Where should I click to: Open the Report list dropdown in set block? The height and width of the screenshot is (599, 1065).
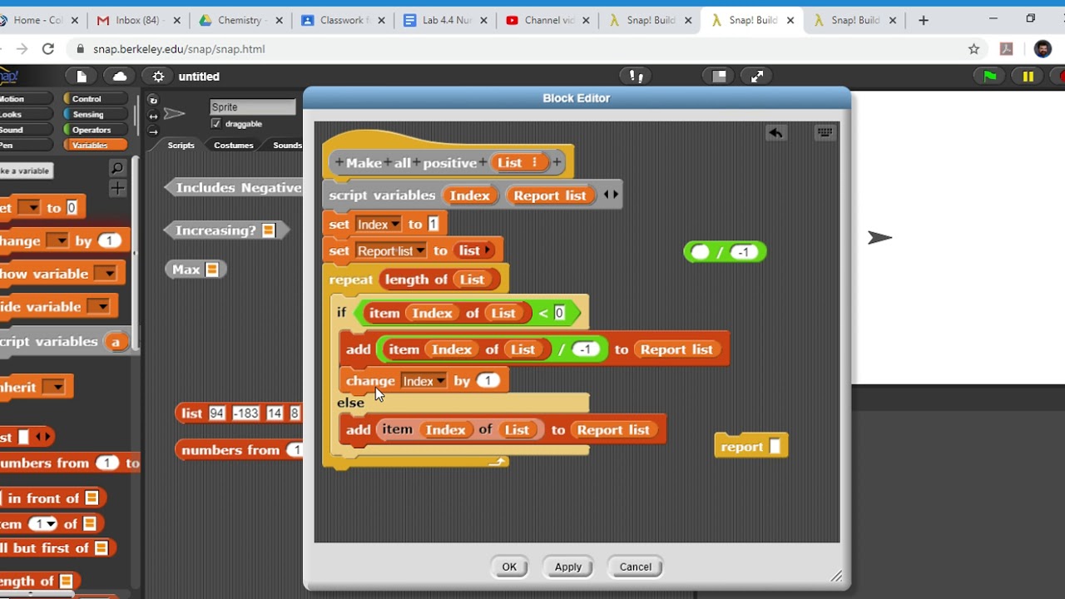tap(420, 250)
